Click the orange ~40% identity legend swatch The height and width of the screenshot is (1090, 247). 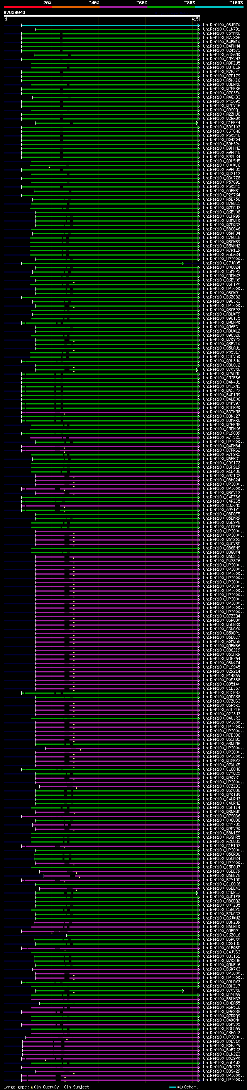click(x=76, y=7)
